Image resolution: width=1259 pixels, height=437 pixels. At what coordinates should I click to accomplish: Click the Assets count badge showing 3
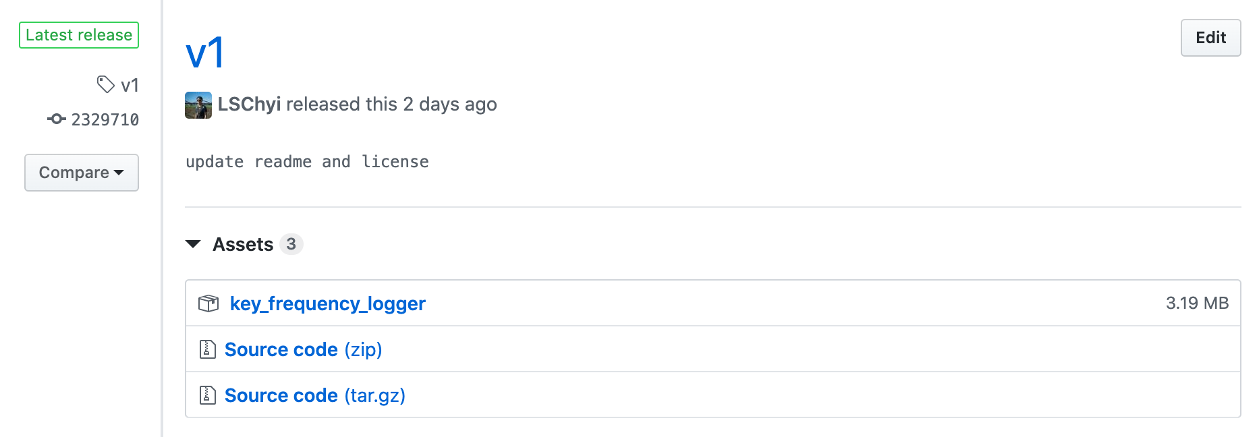coord(291,244)
